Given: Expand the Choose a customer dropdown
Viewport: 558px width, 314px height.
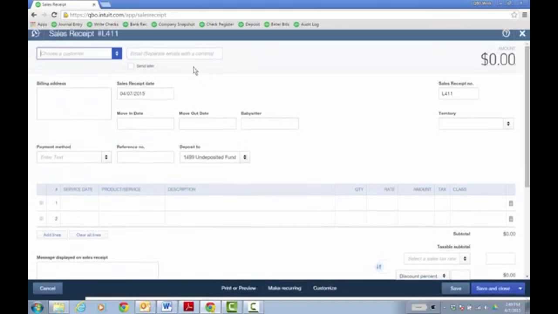Looking at the screenshot, I should pyautogui.click(x=116, y=54).
